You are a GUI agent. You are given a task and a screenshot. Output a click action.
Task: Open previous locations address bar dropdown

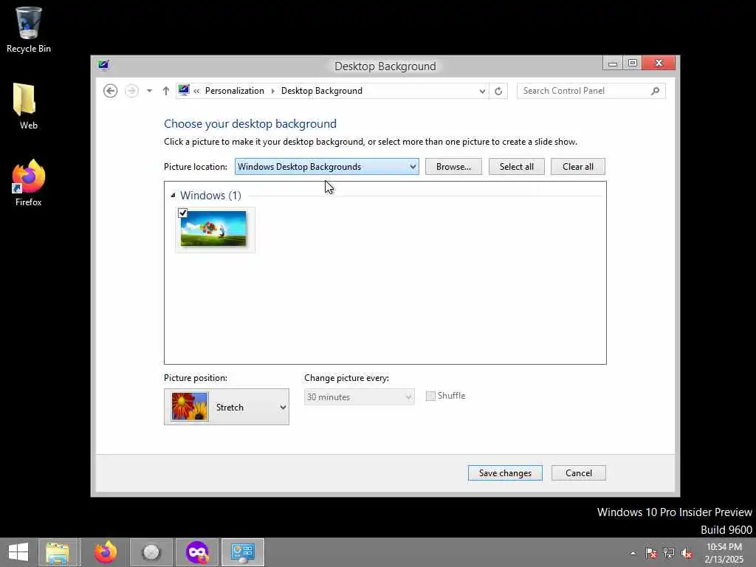click(482, 91)
